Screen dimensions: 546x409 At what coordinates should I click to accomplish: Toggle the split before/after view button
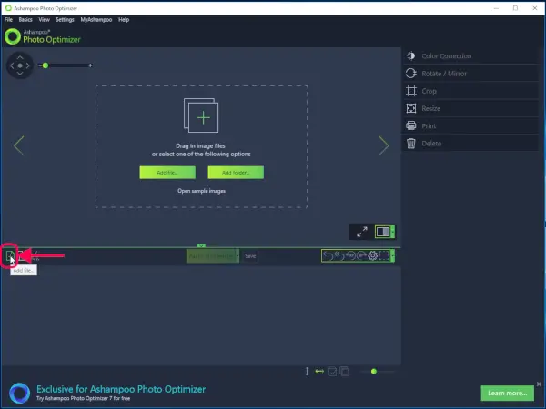384,232
